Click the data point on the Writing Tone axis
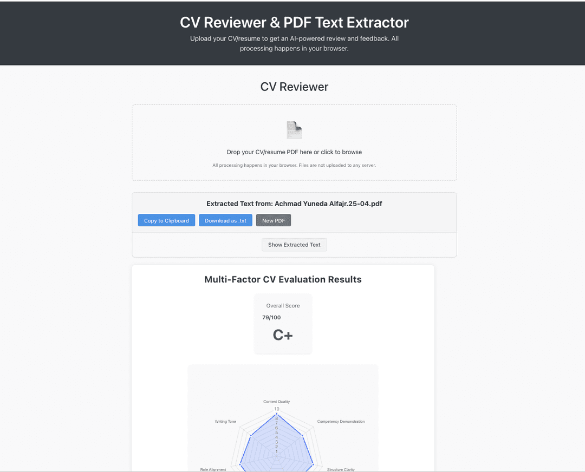Viewport: 585px width, 472px height. 251,436
